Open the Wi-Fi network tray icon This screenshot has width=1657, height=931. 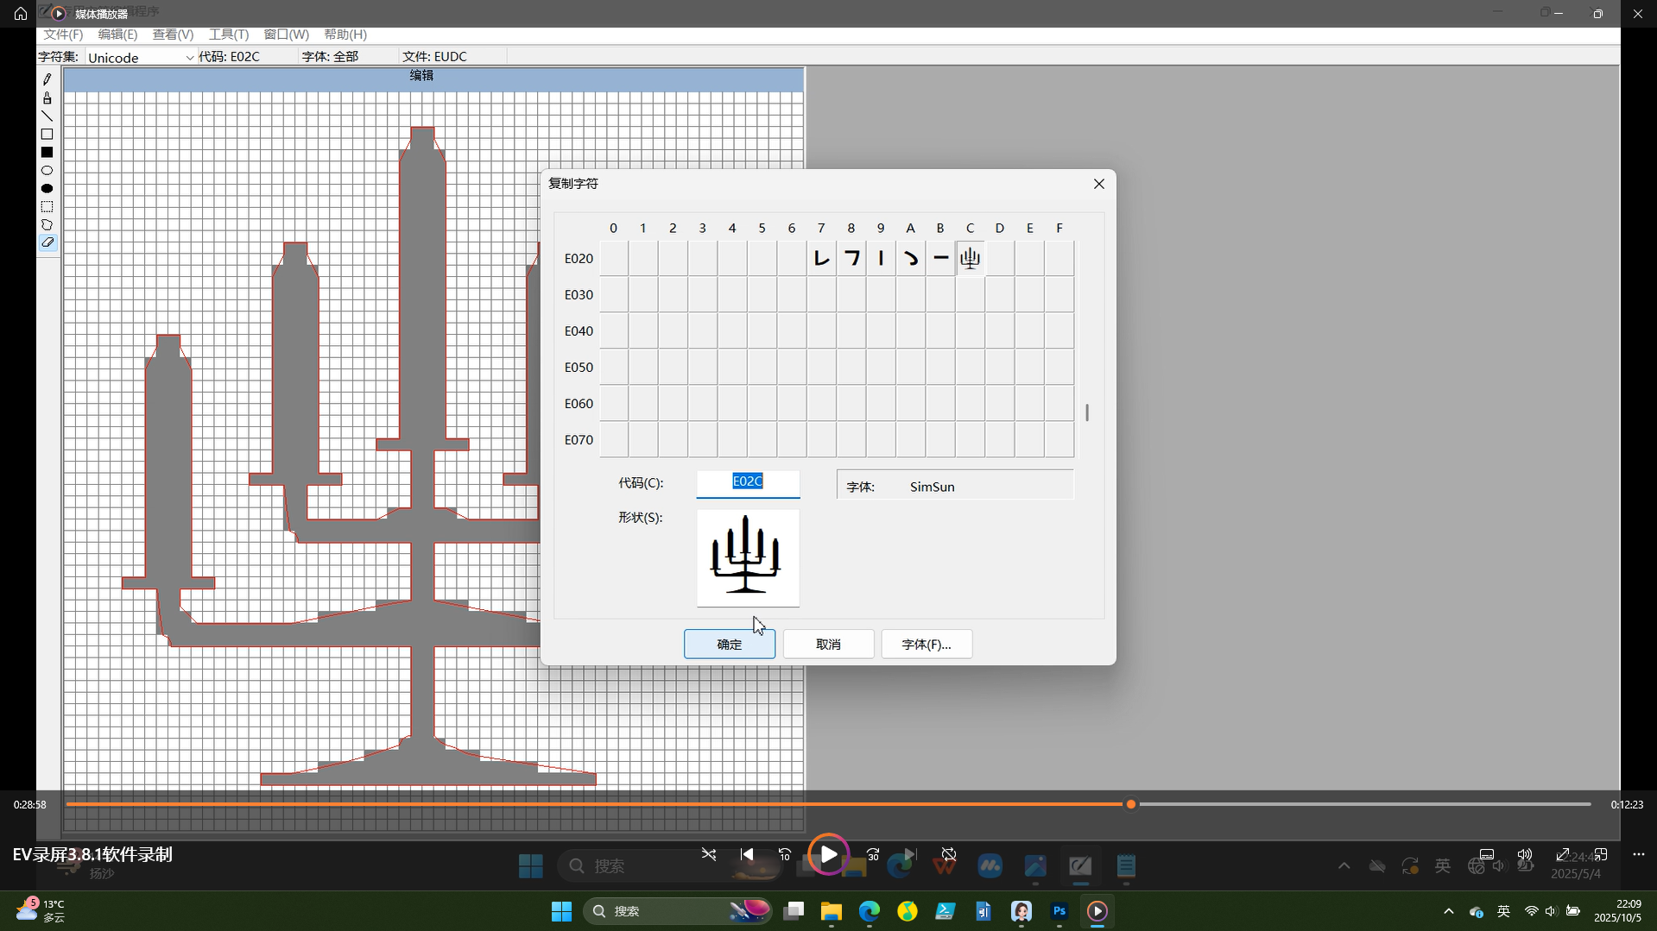point(1531,911)
